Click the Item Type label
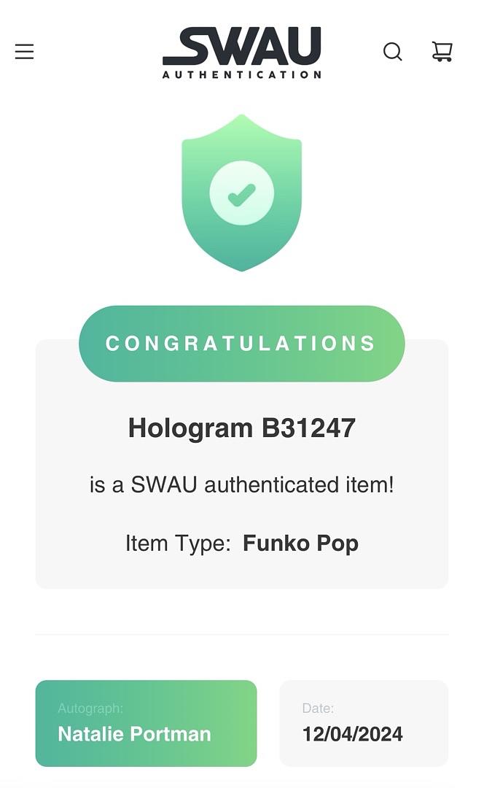 point(178,544)
